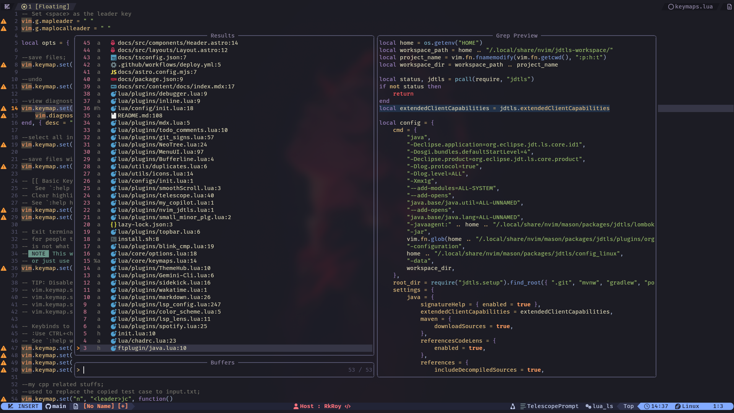
Task: Expand the Top scroll position indicator
Action: [x=628, y=406]
